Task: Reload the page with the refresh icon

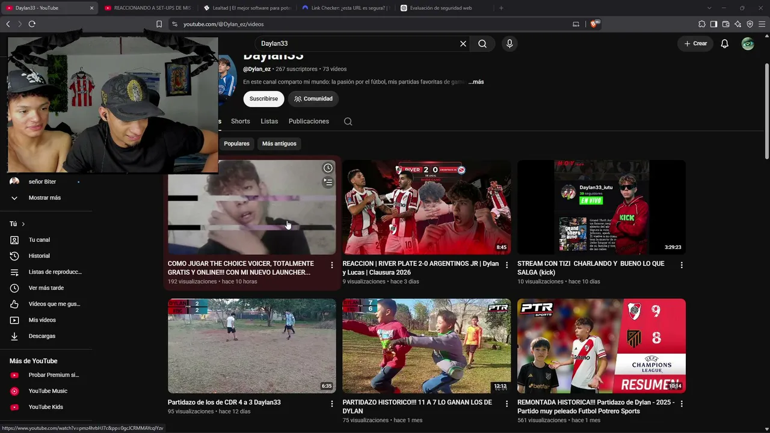Action: tap(32, 24)
